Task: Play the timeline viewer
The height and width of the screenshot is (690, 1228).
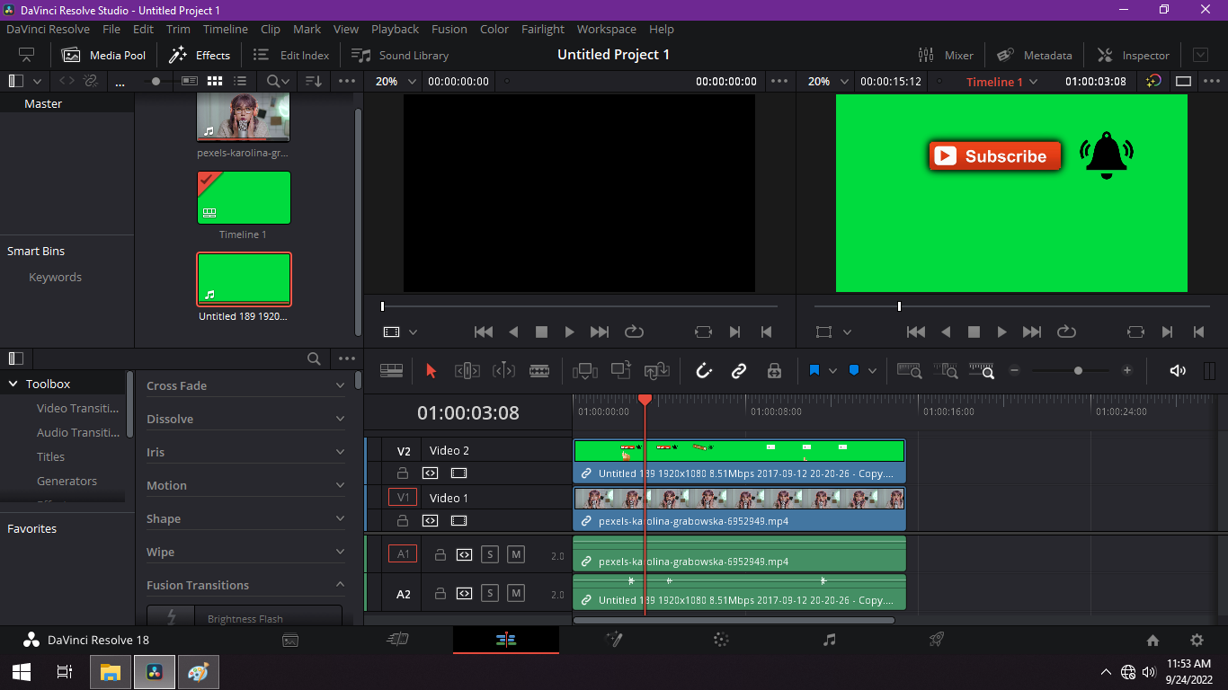Action: 1001,332
